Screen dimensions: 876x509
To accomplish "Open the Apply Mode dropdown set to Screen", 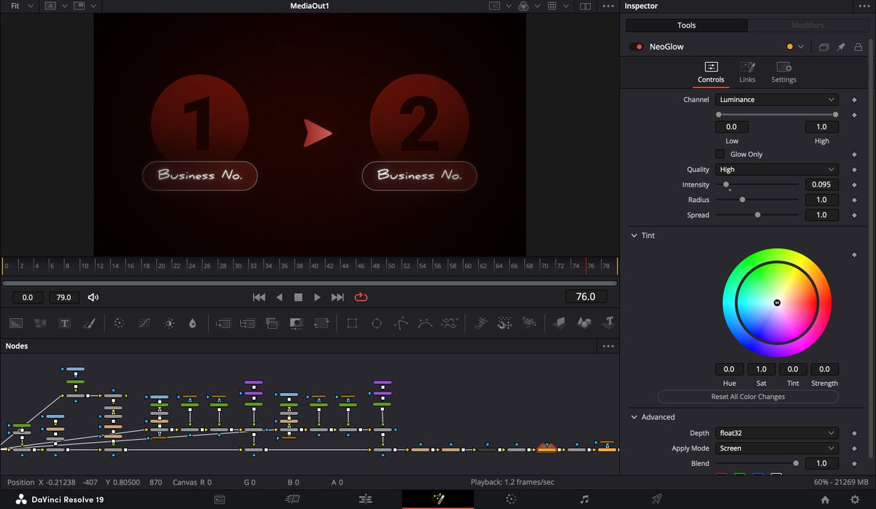I will pyautogui.click(x=777, y=448).
